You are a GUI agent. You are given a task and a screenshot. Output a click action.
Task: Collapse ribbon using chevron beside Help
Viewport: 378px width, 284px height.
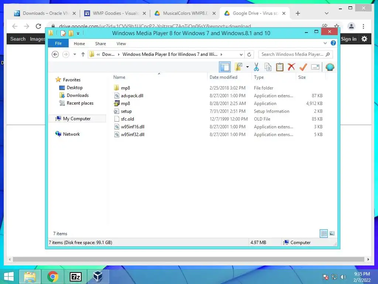click(x=325, y=43)
